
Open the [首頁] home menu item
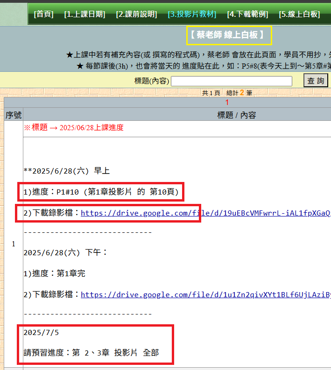[x=44, y=14]
